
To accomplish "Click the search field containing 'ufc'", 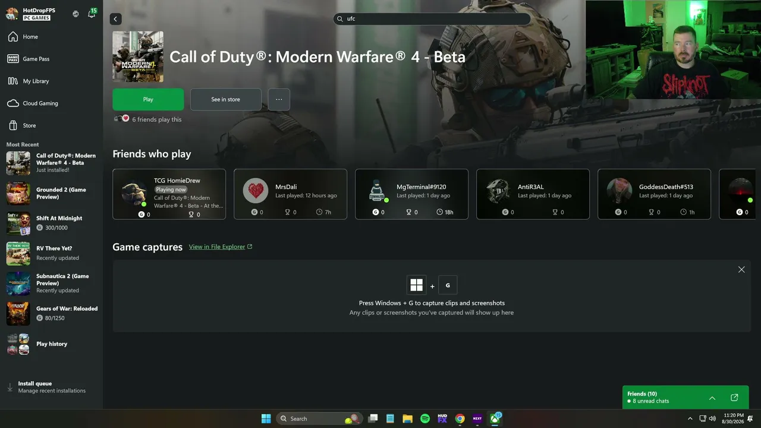I will click(432, 18).
